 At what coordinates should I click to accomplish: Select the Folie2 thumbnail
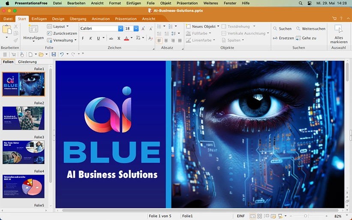pos(23,118)
